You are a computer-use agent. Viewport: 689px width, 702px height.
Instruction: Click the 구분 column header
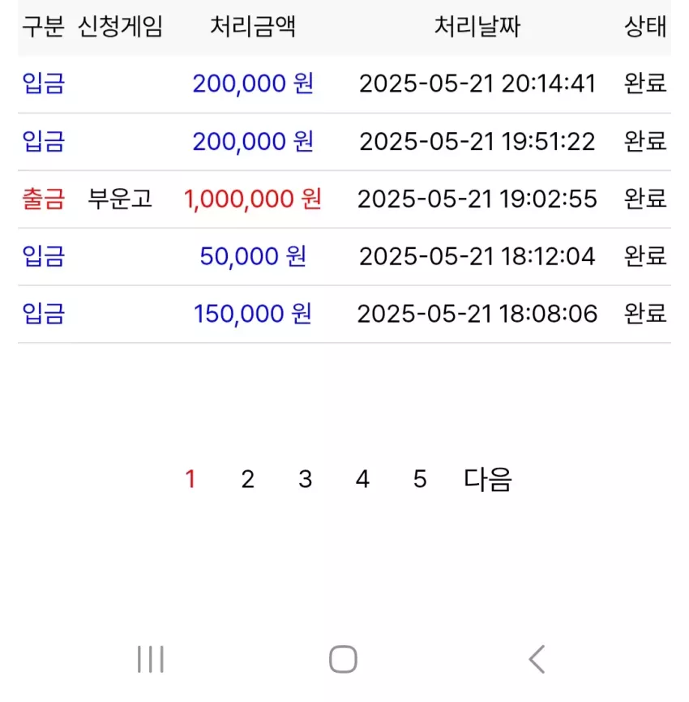[x=44, y=26]
